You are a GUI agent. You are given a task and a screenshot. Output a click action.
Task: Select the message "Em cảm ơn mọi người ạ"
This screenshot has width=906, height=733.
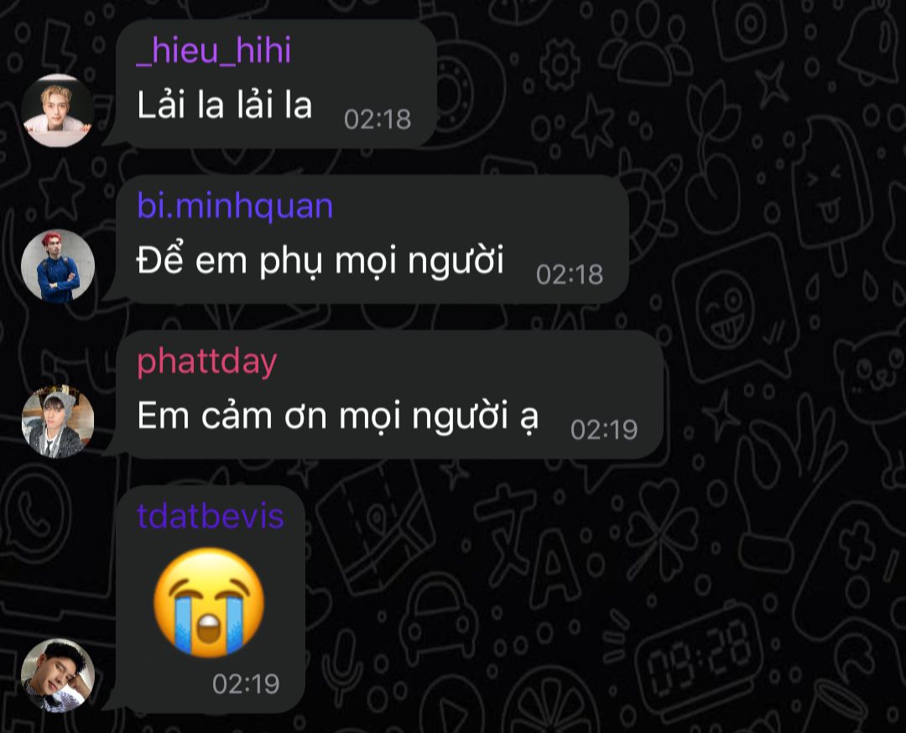(338, 417)
